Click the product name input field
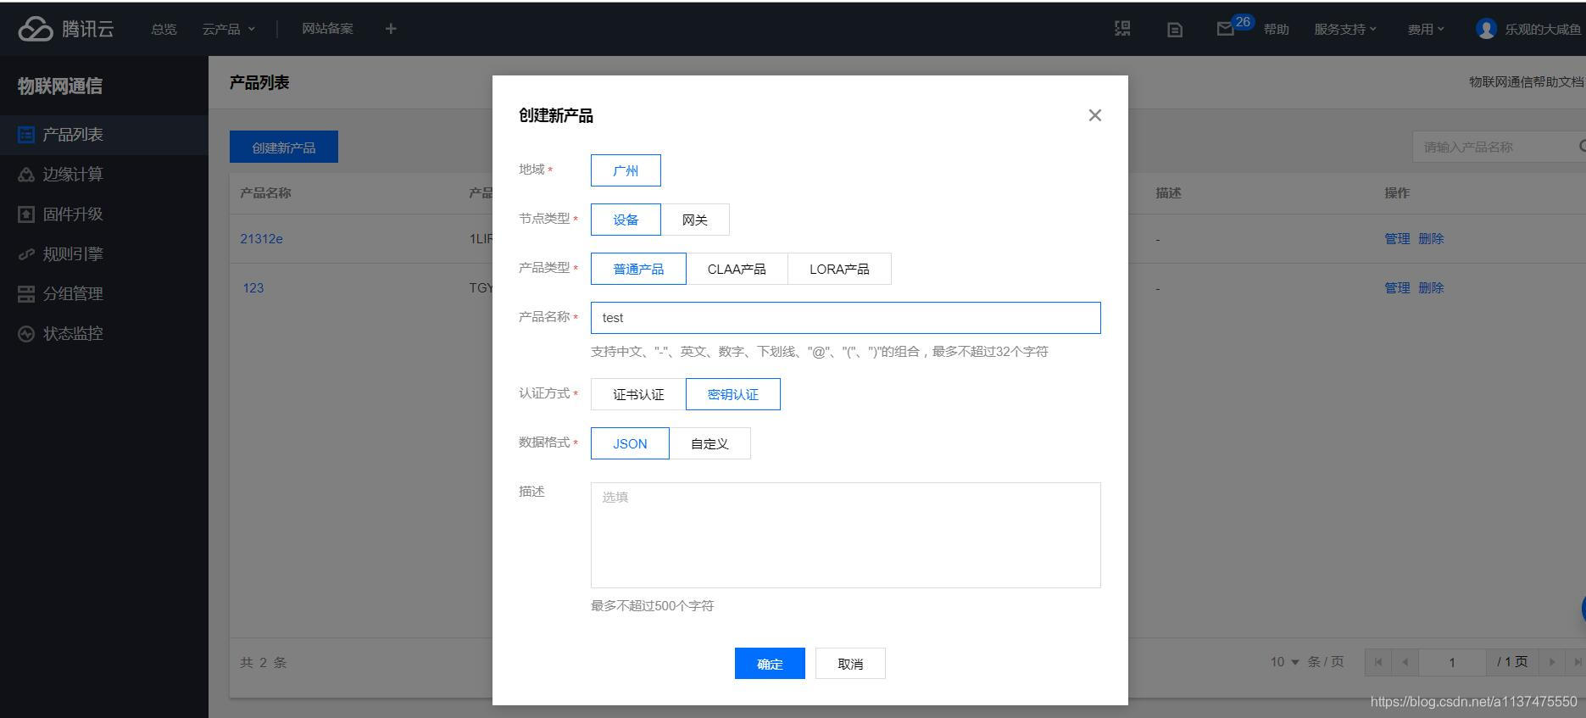Screen dimensions: 1586x718 [846, 318]
